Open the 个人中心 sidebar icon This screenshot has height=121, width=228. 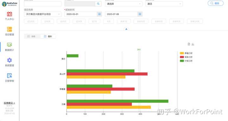click(x=9, y=14)
